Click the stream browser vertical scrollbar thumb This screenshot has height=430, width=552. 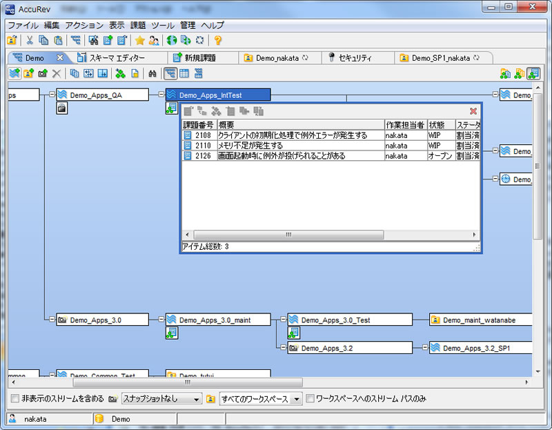pyautogui.click(x=538, y=166)
